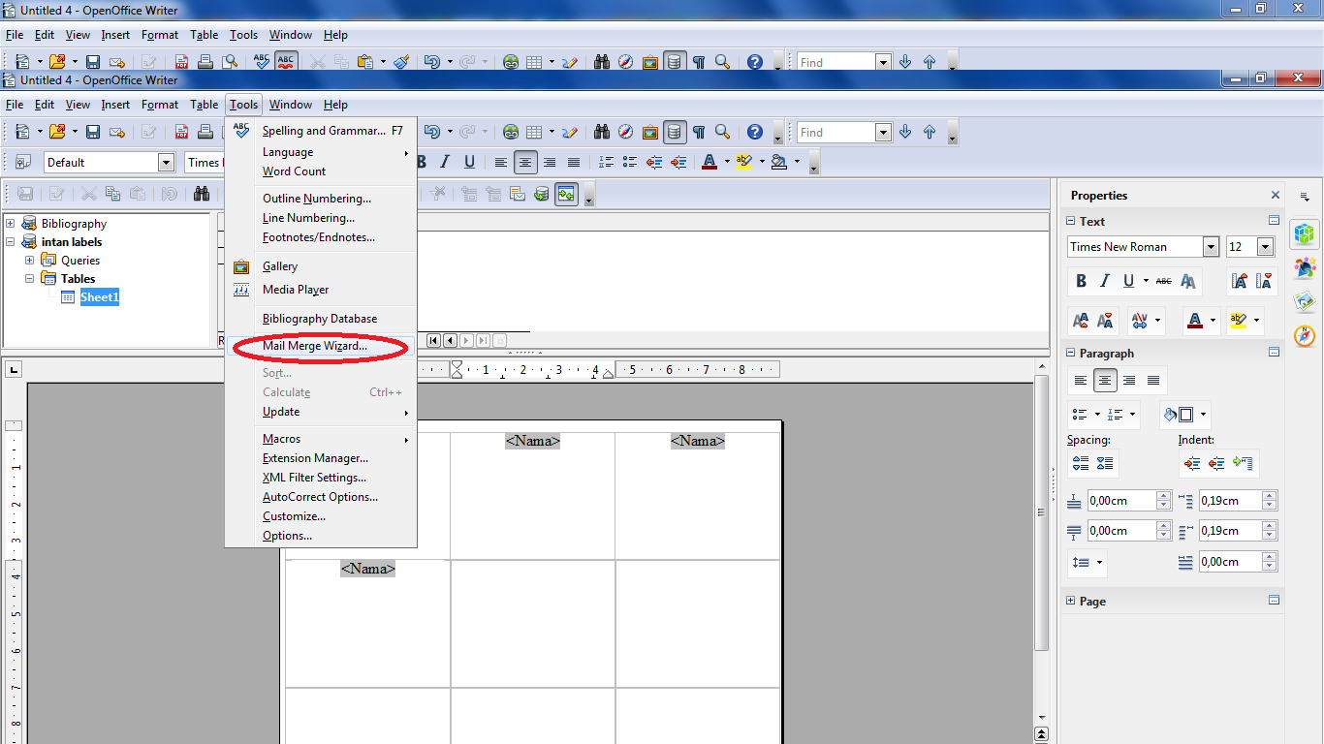The height and width of the screenshot is (744, 1324).
Task: Click Increase Indent in formatting toolbar
Action: pos(678,163)
